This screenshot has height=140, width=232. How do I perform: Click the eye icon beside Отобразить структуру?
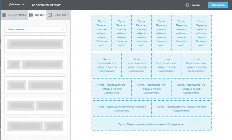(33, 5)
